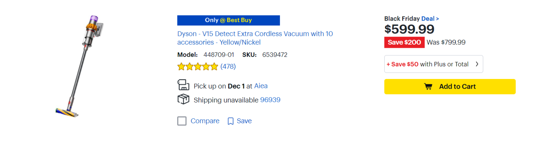
Task: Open the 478 customer reviews link
Action: click(228, 66)
